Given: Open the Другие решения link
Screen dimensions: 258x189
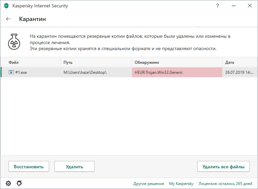Looking at the screenshot, I should click(148, 184).
